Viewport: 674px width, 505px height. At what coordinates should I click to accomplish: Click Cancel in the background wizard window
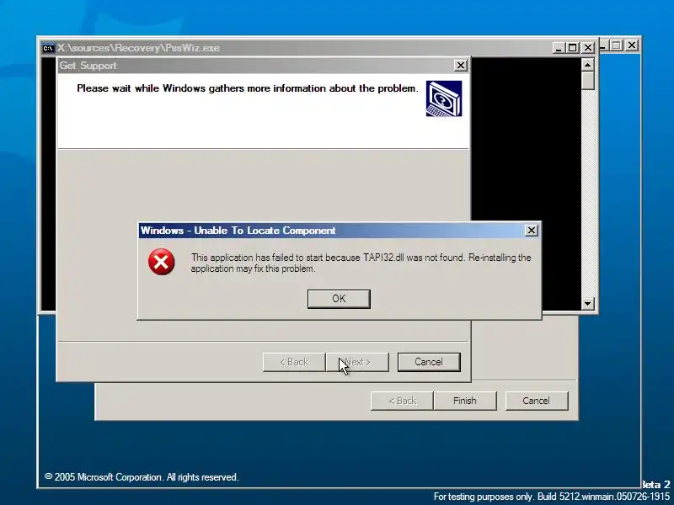[537, 401]
